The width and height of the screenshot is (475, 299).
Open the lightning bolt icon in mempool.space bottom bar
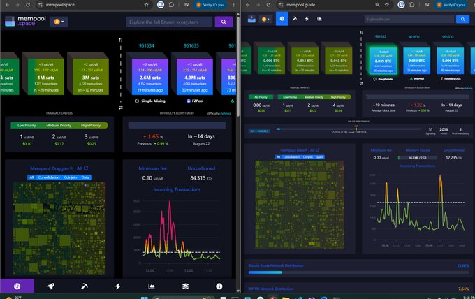pos(118,286)
